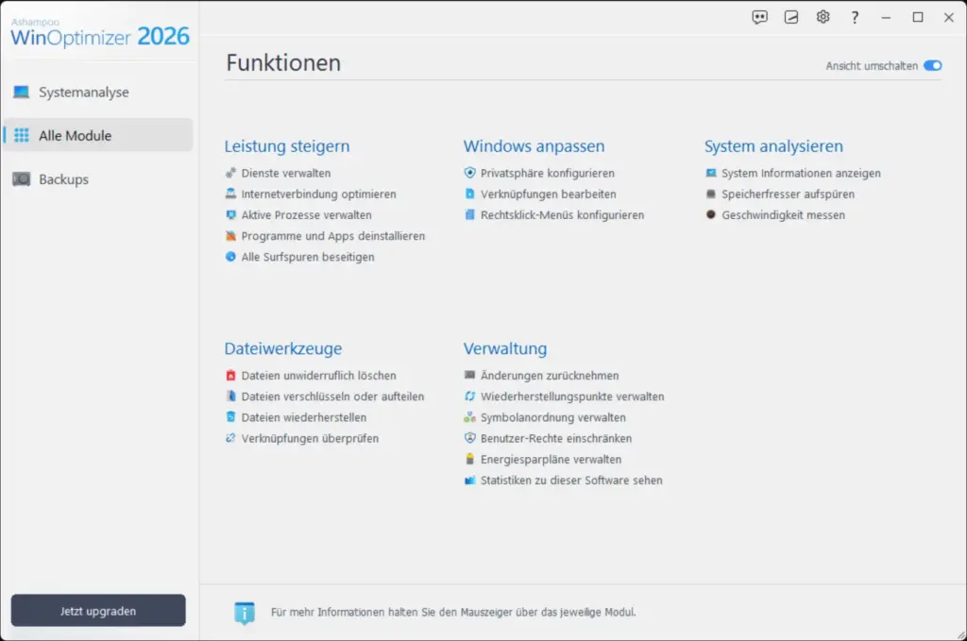Click the feedback speech bubble icon
Screen dimensions: 967x641
pyautogui.click(x=759, y=16)
